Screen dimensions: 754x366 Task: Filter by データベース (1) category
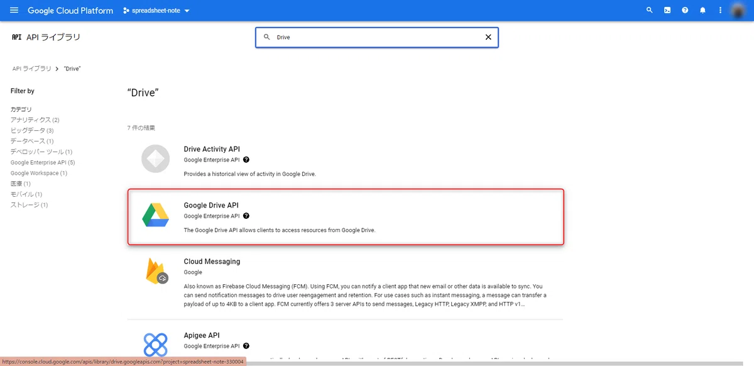(x=32, y=141)
